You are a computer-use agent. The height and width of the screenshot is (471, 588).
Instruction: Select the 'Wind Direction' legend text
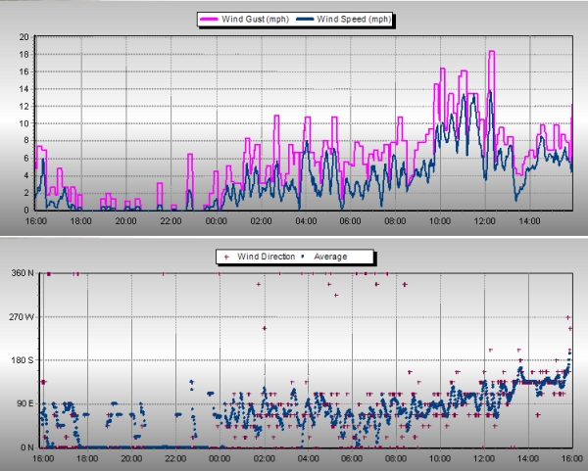click(x=266, y=257)
